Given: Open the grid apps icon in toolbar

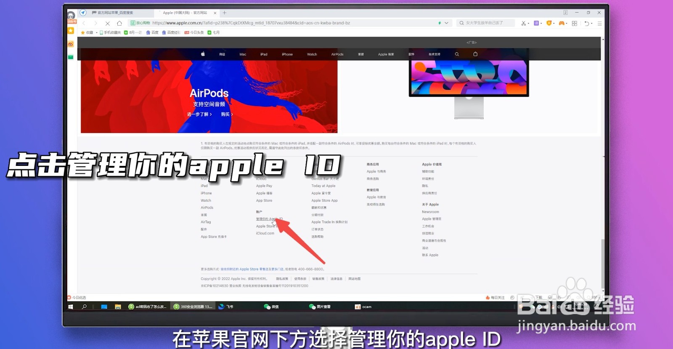Looking at the screenshot, I should click(575, 23).
